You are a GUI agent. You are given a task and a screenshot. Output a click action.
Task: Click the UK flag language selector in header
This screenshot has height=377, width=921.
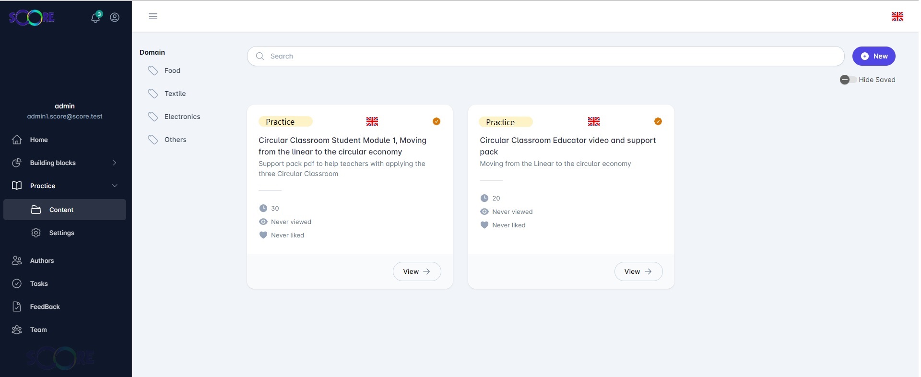[897, 16]
